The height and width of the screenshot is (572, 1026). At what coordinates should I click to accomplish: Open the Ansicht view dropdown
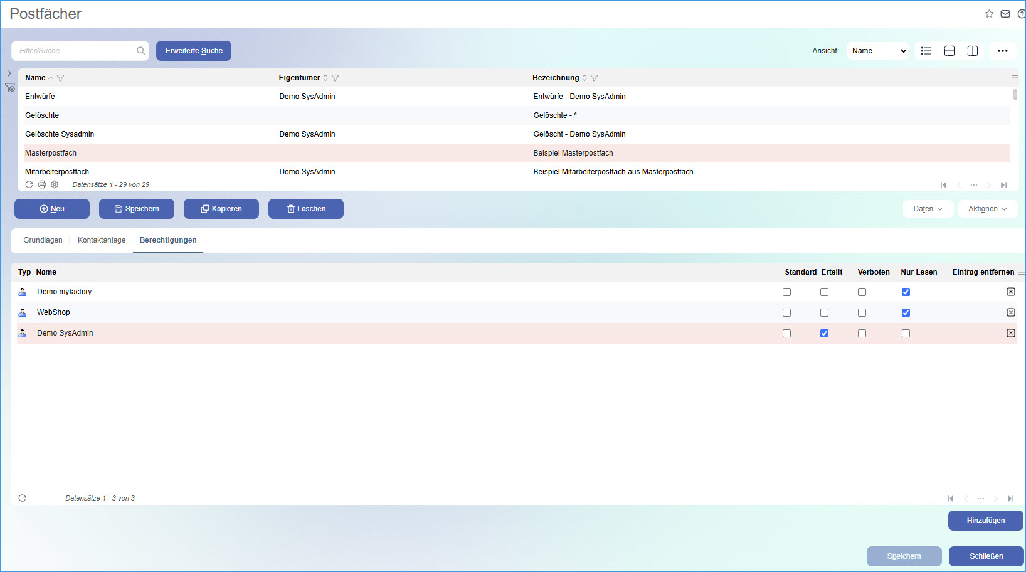tap(878, 51)
